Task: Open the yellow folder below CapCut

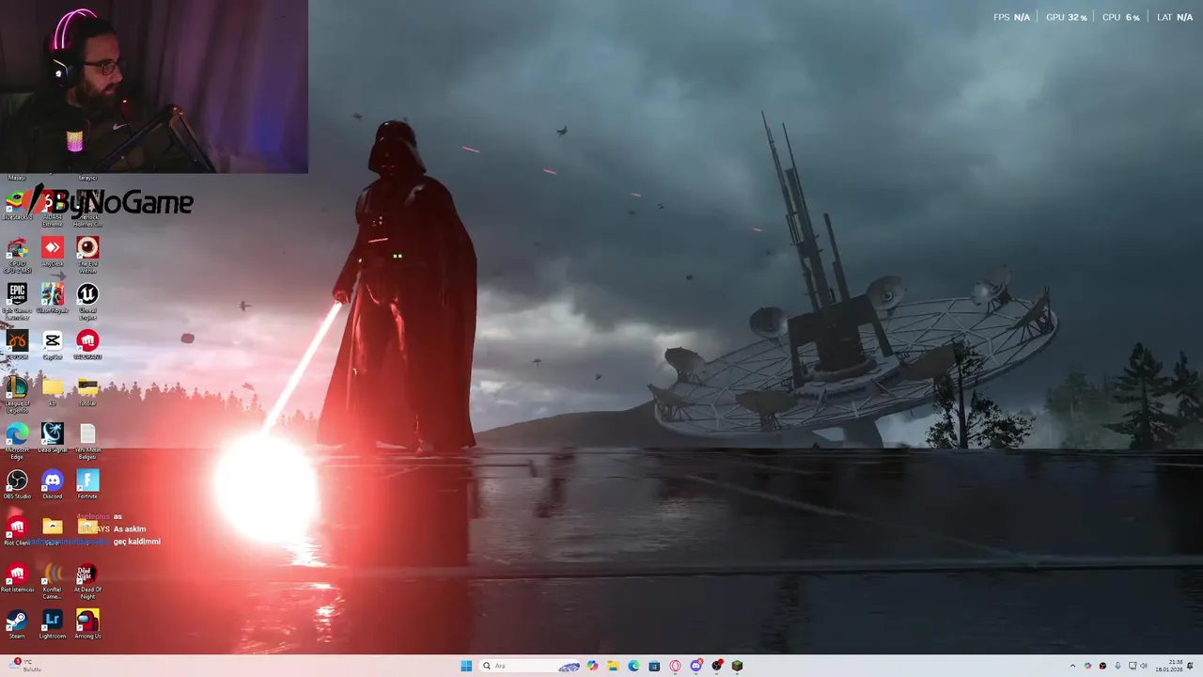Action: click(53, 391)
